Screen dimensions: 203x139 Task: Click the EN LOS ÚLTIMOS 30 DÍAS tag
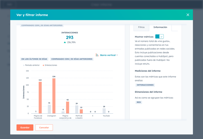[x=35, y=59]
